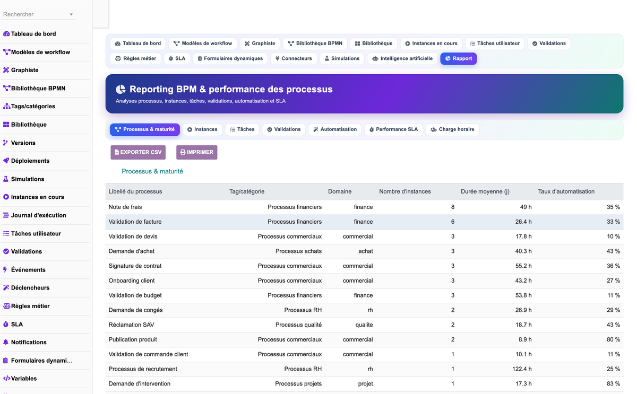Select the Demande d'achat row label

tap(132, 251)
